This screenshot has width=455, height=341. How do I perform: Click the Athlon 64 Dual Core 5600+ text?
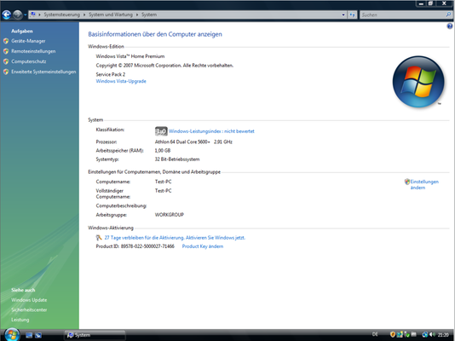[182, 142]
